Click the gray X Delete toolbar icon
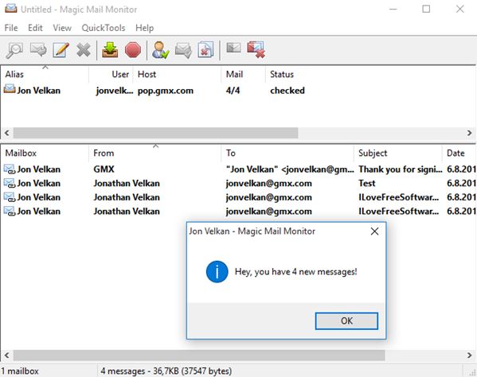 (84, 50)
